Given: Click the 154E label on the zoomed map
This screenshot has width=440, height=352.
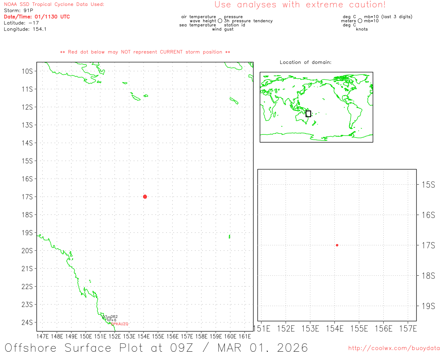Looking at the screenshot, I should (x=334, y=329).
